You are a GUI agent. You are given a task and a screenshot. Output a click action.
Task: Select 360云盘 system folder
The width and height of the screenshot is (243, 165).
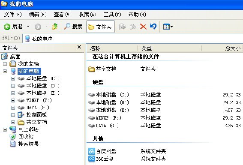coord(101,159)
